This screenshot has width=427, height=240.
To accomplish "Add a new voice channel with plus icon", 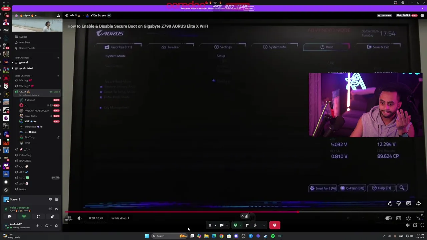I will click(x=58, y=76).
